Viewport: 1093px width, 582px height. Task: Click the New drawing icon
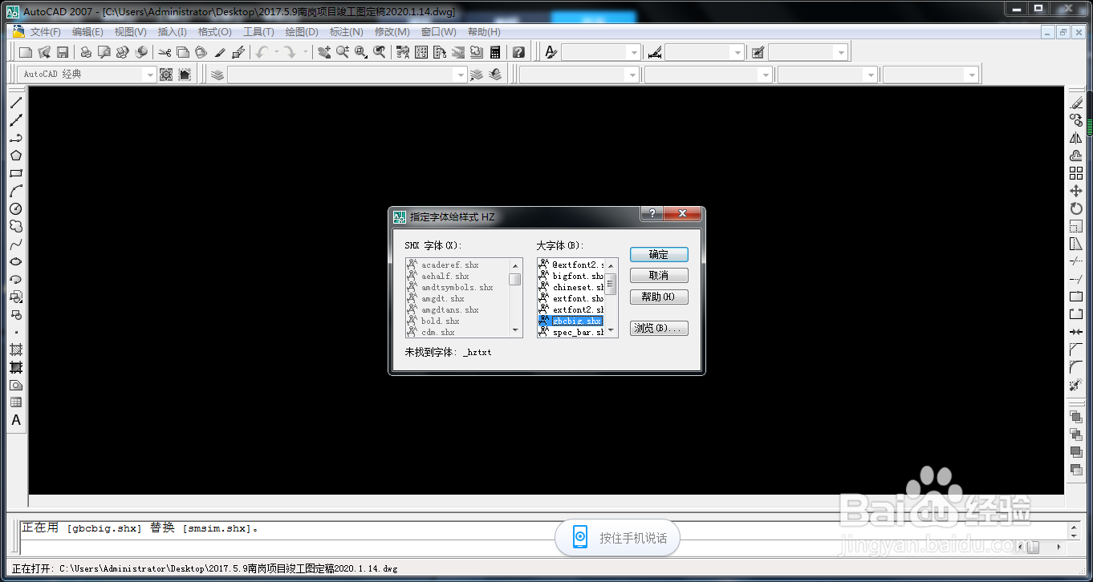coord(26,52)
